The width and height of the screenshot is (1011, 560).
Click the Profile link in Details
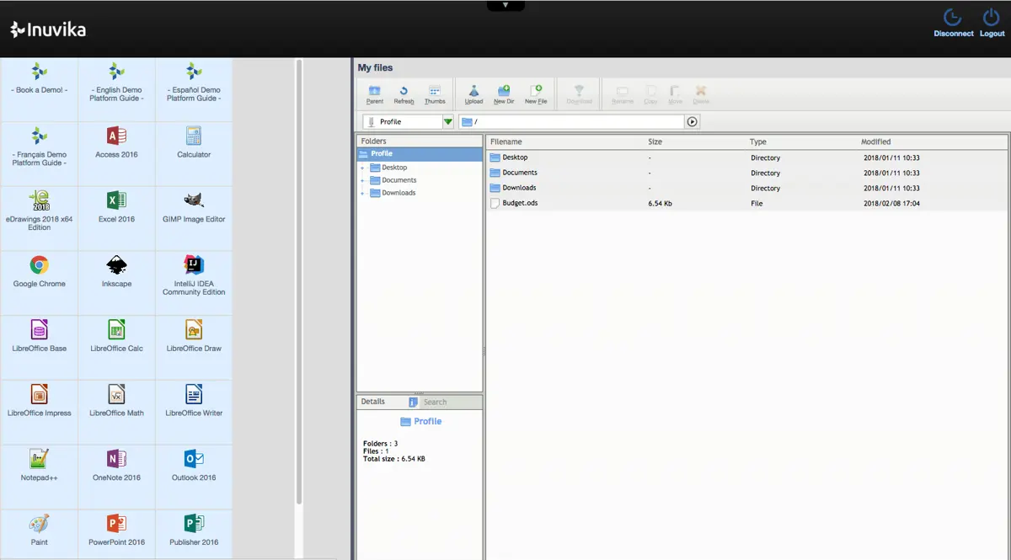point(420,421)
